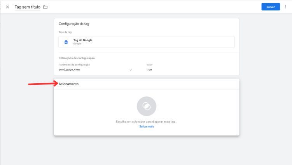Click the checkmark icon beside send_page_view

click(x=131, y=70)
